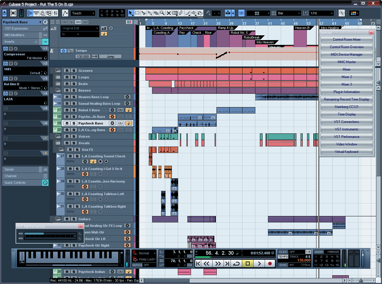382x284 pixels.
Task: Open the Original Edit dropdown
Action: tap(80, 28)
